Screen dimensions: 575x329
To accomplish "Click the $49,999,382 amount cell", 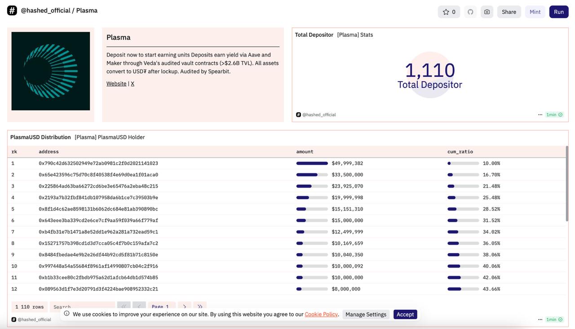I will 347,163.
